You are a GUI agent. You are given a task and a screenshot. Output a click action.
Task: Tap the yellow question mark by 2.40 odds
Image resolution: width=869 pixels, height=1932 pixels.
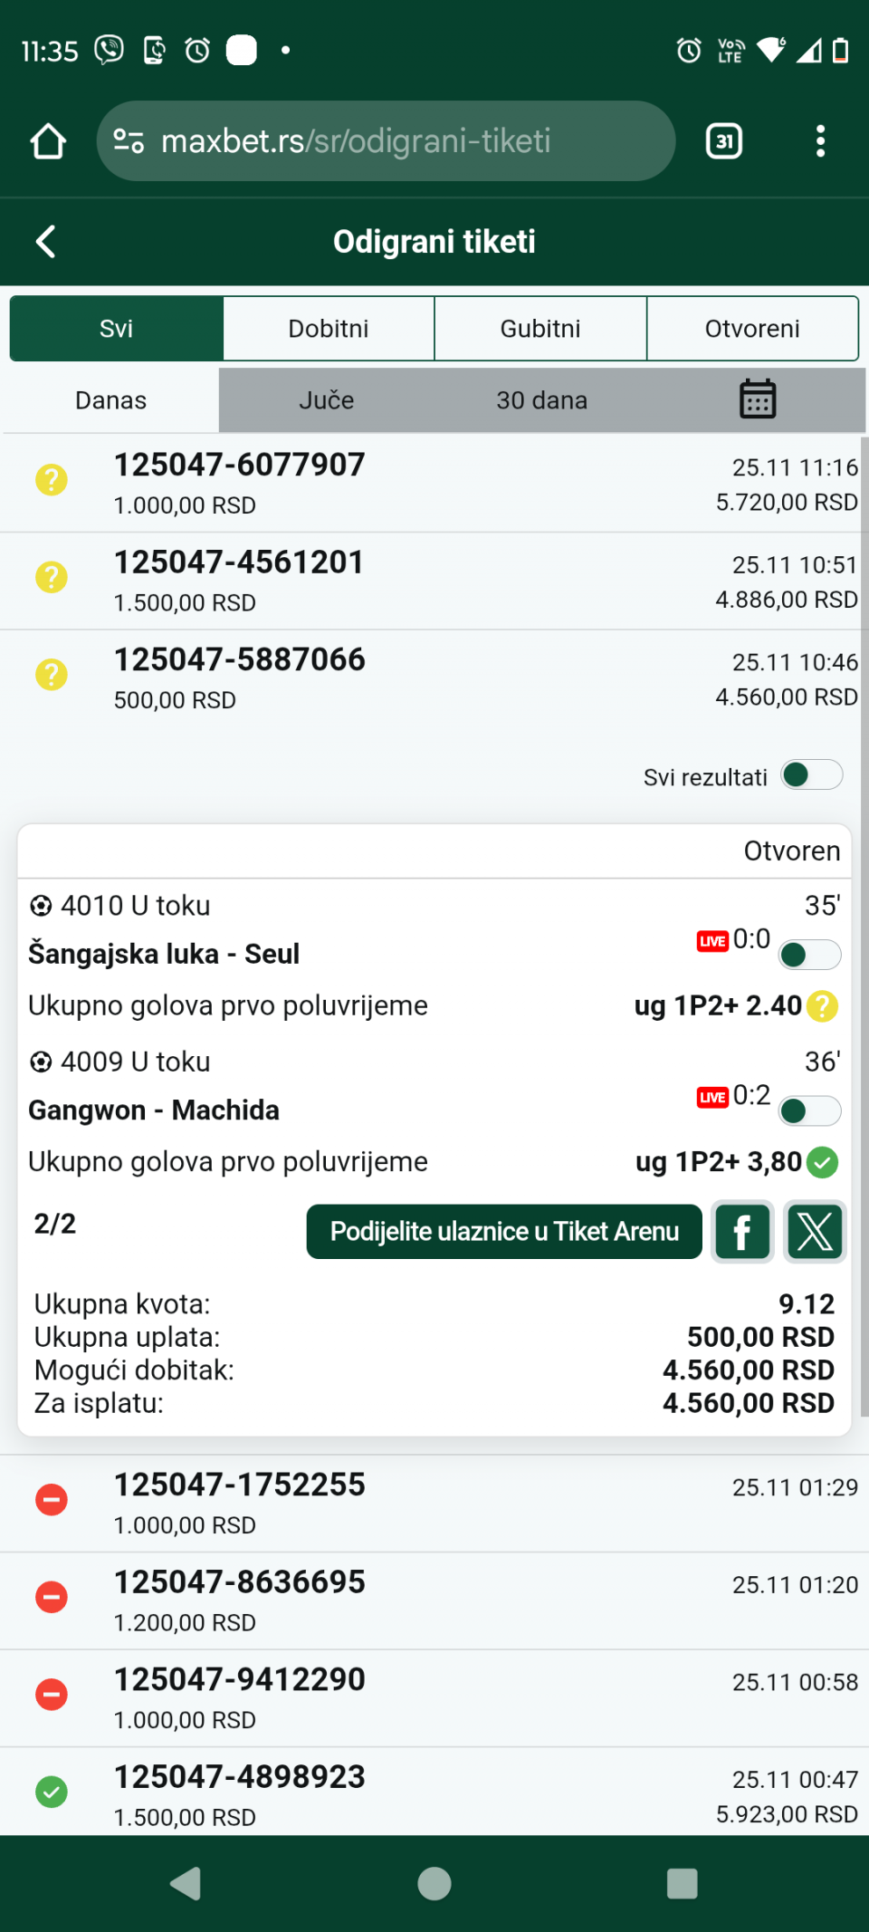822,1006
